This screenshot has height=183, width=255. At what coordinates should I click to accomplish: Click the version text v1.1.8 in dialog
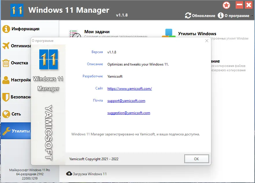point(112,52)
